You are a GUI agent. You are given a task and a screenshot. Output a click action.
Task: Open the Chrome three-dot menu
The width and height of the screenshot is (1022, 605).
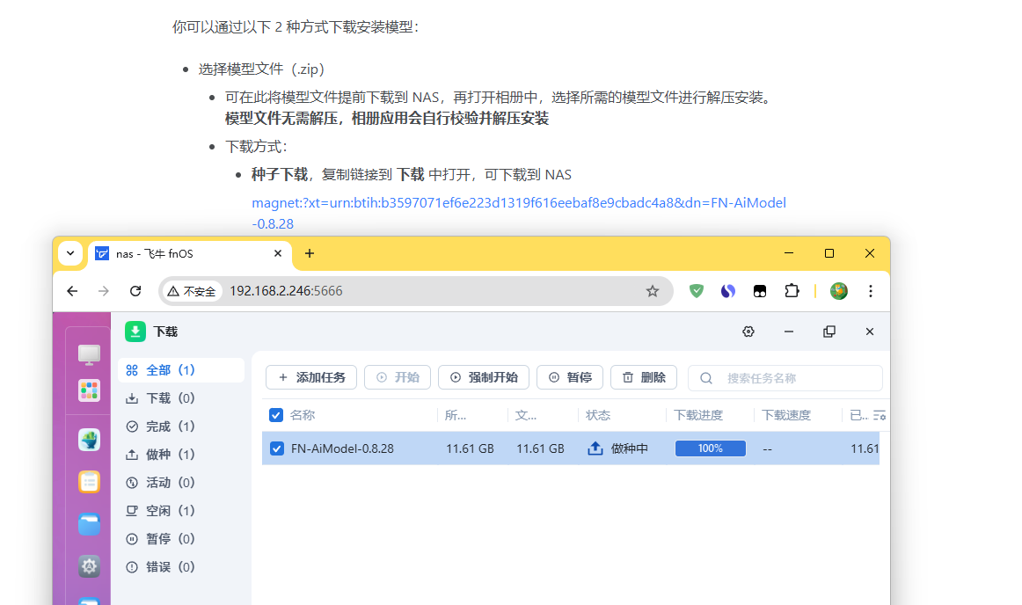(870, 291)
